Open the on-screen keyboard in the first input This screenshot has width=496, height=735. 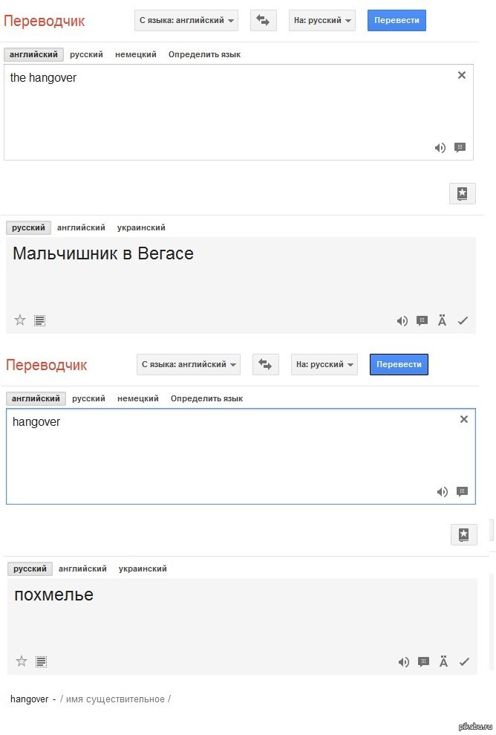[460, 147]
